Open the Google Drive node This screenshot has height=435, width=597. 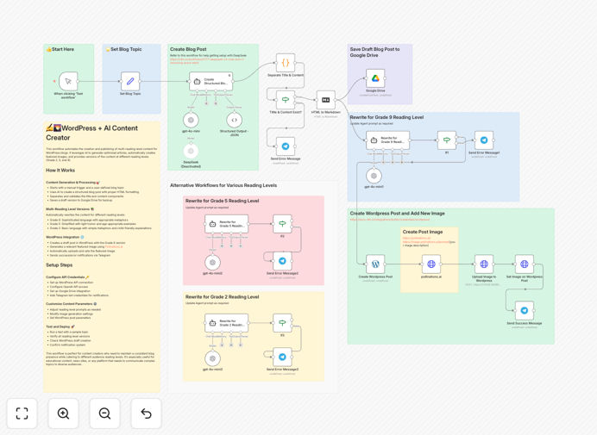tap(375, 78)
